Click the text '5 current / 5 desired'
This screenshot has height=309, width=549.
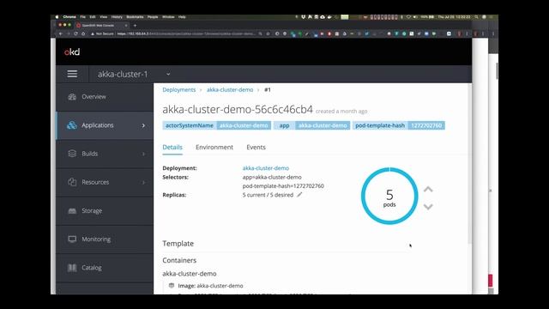(268, 195)
